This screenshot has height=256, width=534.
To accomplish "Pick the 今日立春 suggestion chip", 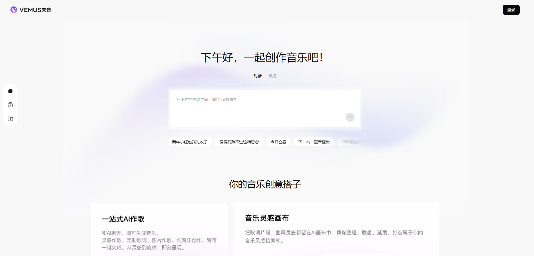I will click(278, 142).
